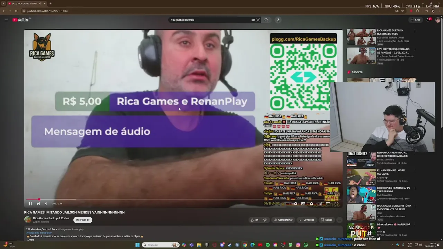Bookmark page with star icon
Screen dimensions: 443x249
click(402, 11)
